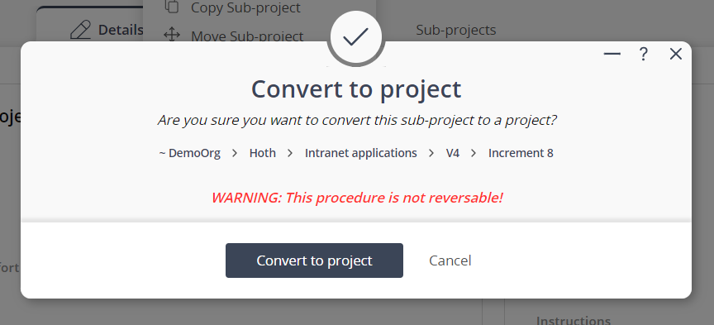Click the copy icon beside Copy Sub-project
Screen dimensions: 714x325
(x=172, y=7)
